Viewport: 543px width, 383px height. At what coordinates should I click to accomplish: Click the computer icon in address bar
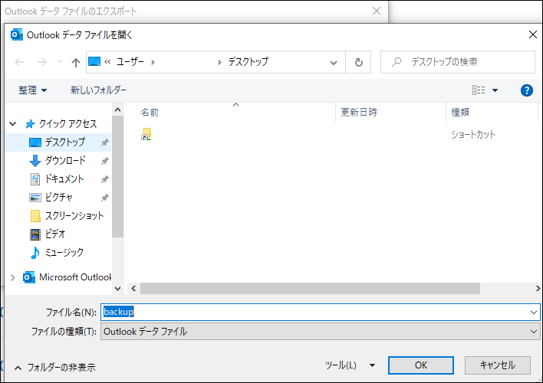point(94,61)
